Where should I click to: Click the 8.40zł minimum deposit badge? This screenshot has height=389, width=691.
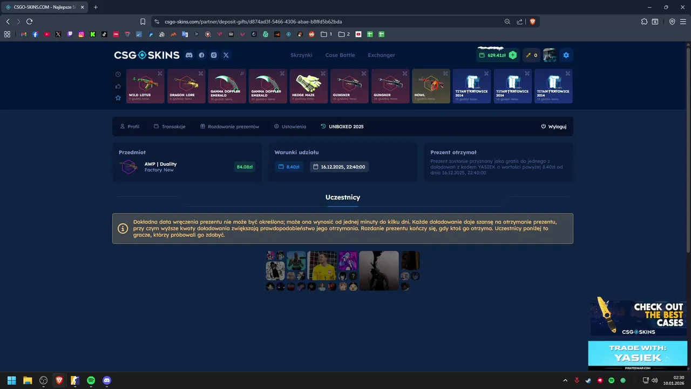tap(289, 167)
